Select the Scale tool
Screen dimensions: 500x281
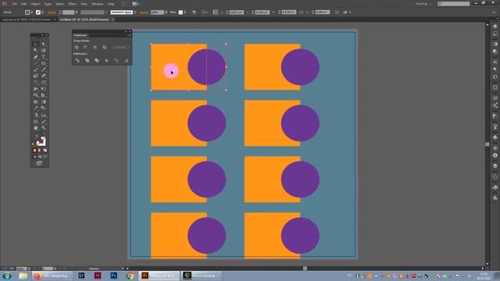44,83
